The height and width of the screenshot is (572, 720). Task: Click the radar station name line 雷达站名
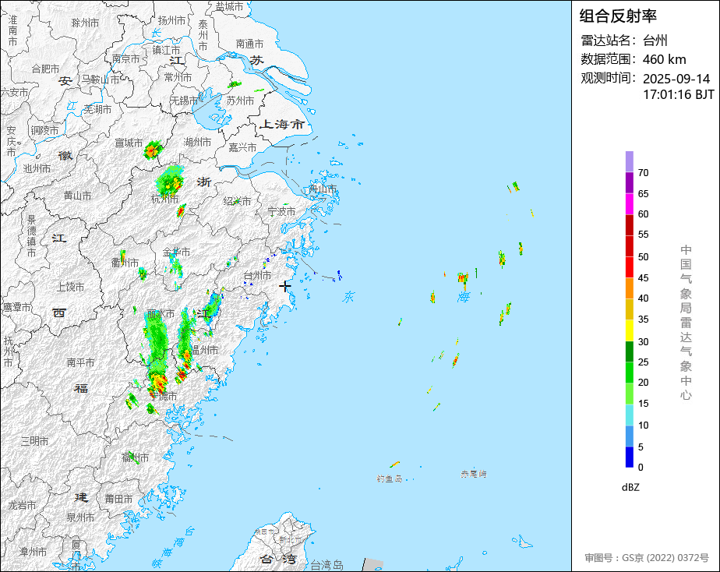[624, 41]
